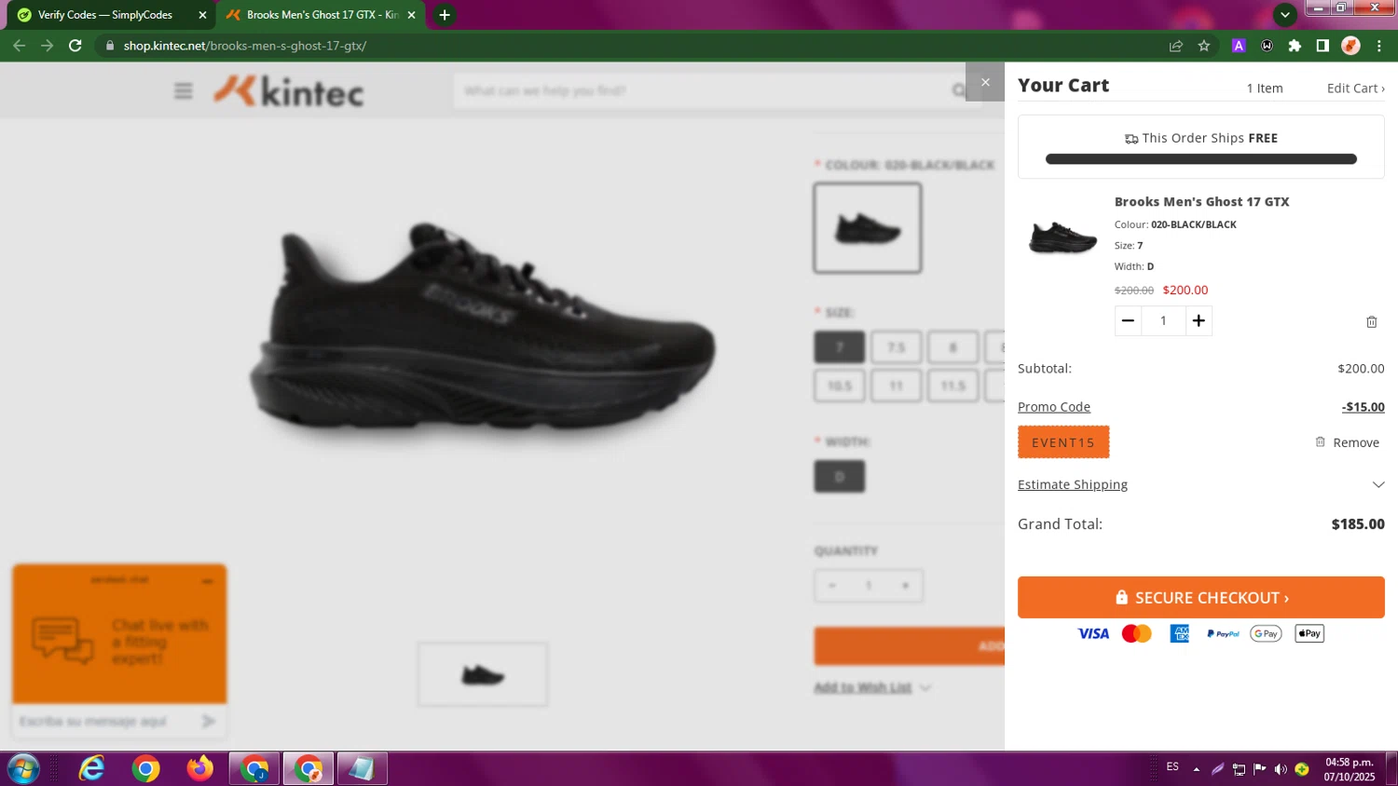Click the address bar URL

245,46
